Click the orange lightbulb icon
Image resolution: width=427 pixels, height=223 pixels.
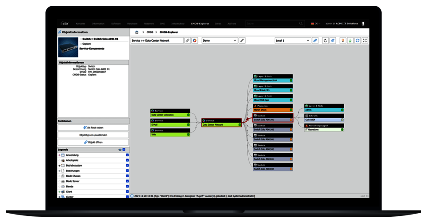click(343, 40)
